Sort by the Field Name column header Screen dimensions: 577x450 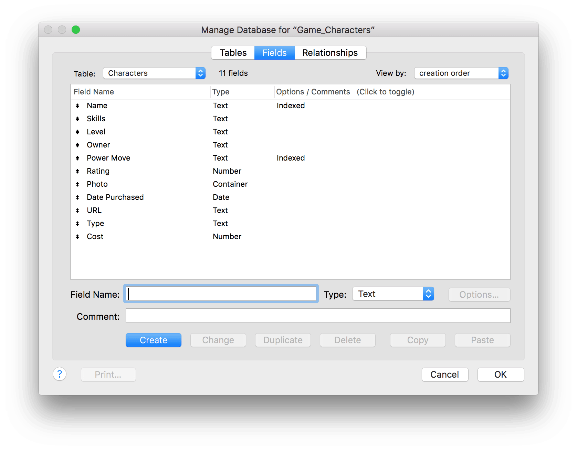94,92
